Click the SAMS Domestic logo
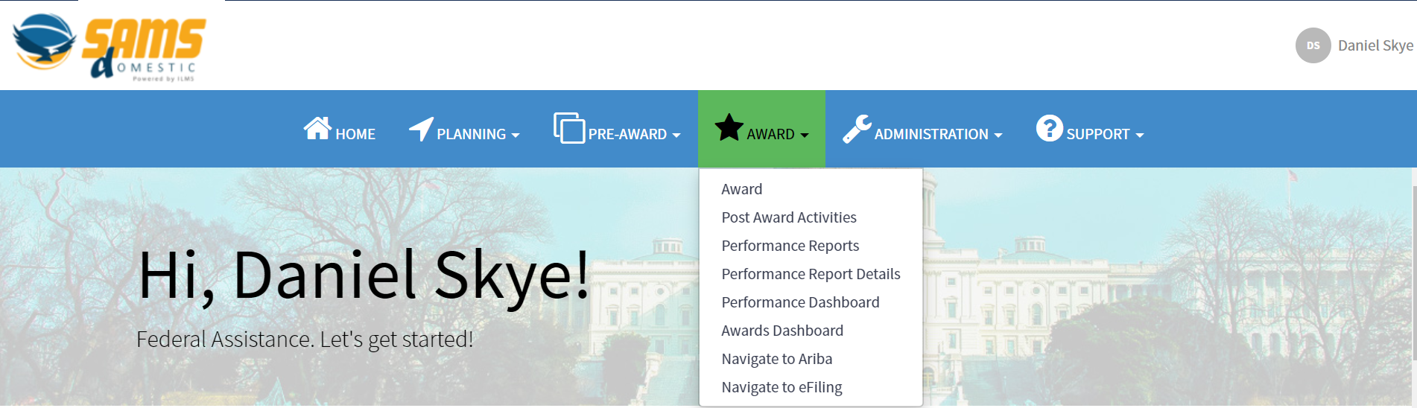1417x408 pixels. click(110, 46)
